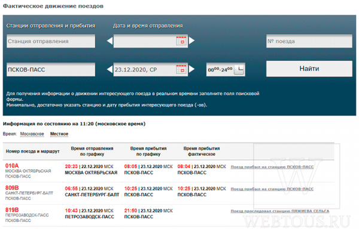Screen dimensions: 359x229
Task: Open ПЯЖИЕВА СЕЛЬГА status link for 819В
Action: click(280, 211)
